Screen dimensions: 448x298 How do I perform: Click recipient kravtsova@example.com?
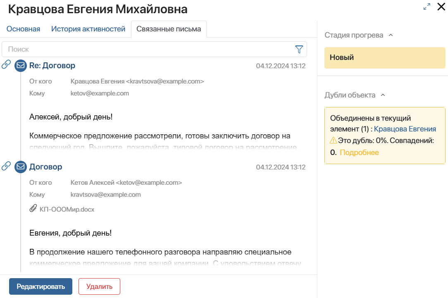click(106, 195)
